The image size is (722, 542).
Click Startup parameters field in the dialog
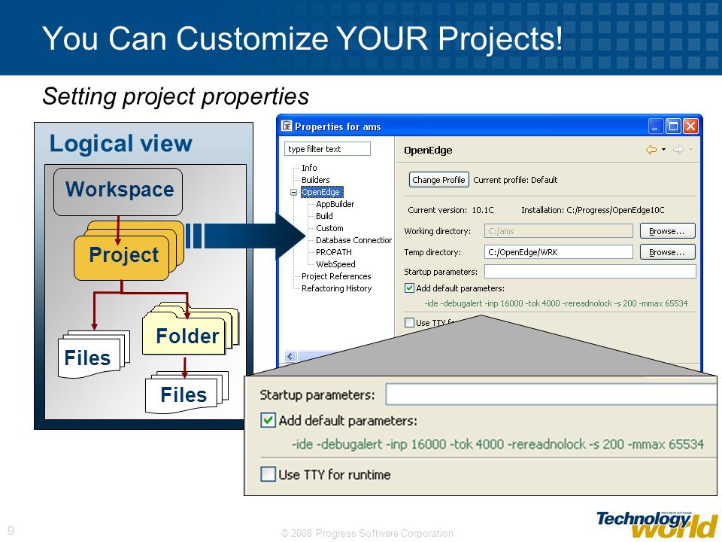(x=590, y=272)
